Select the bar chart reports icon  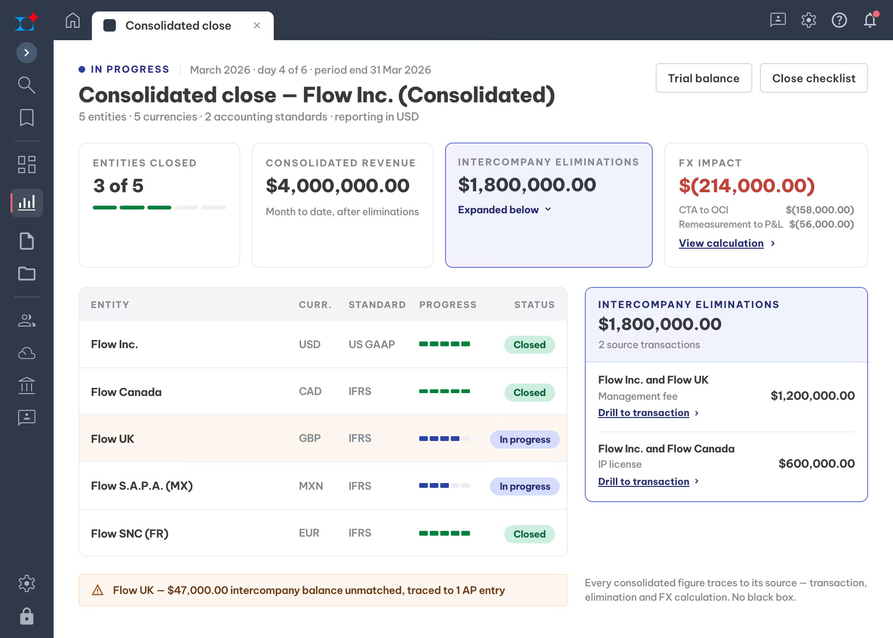(27, 203)
